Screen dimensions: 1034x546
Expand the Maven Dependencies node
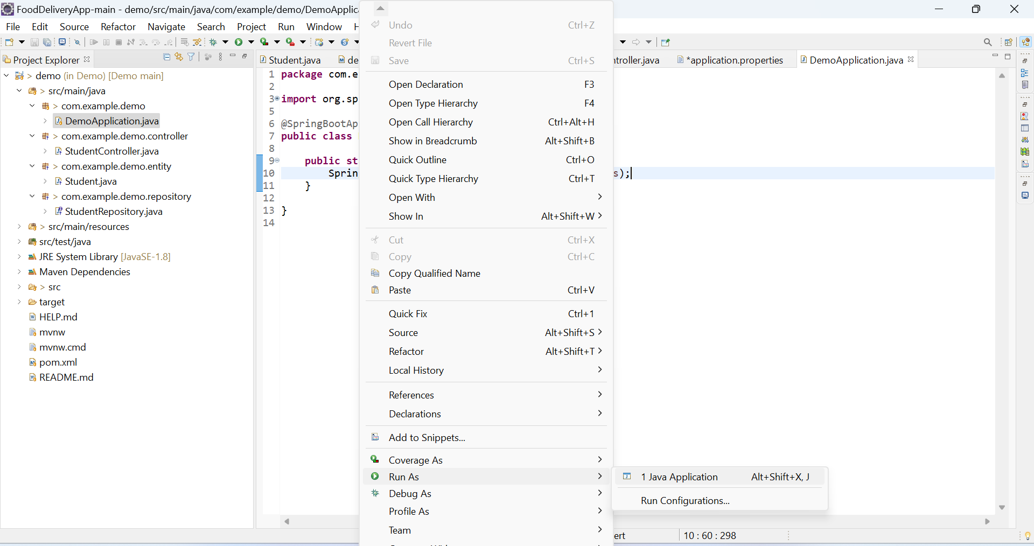pyautogui.click(x=19, y=272)
